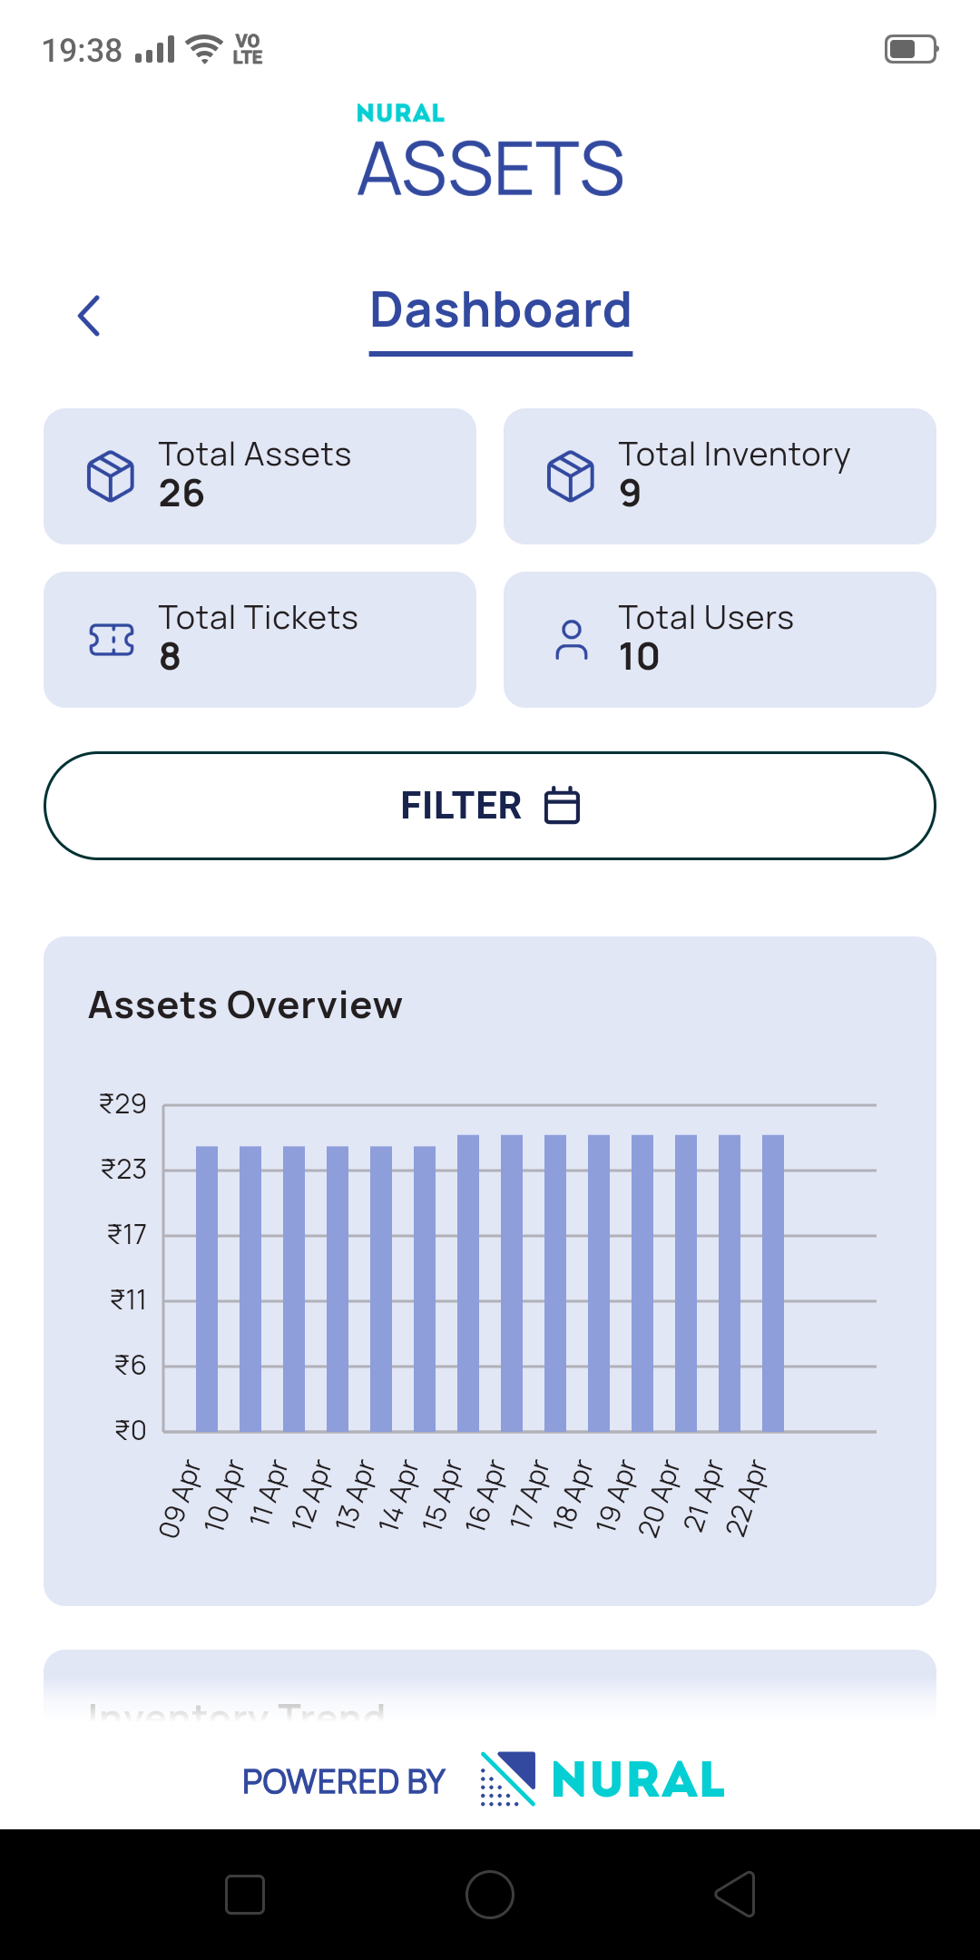Click the Total Users person icon
This screenshot has width=980, height=1960.
click(572, 640)
